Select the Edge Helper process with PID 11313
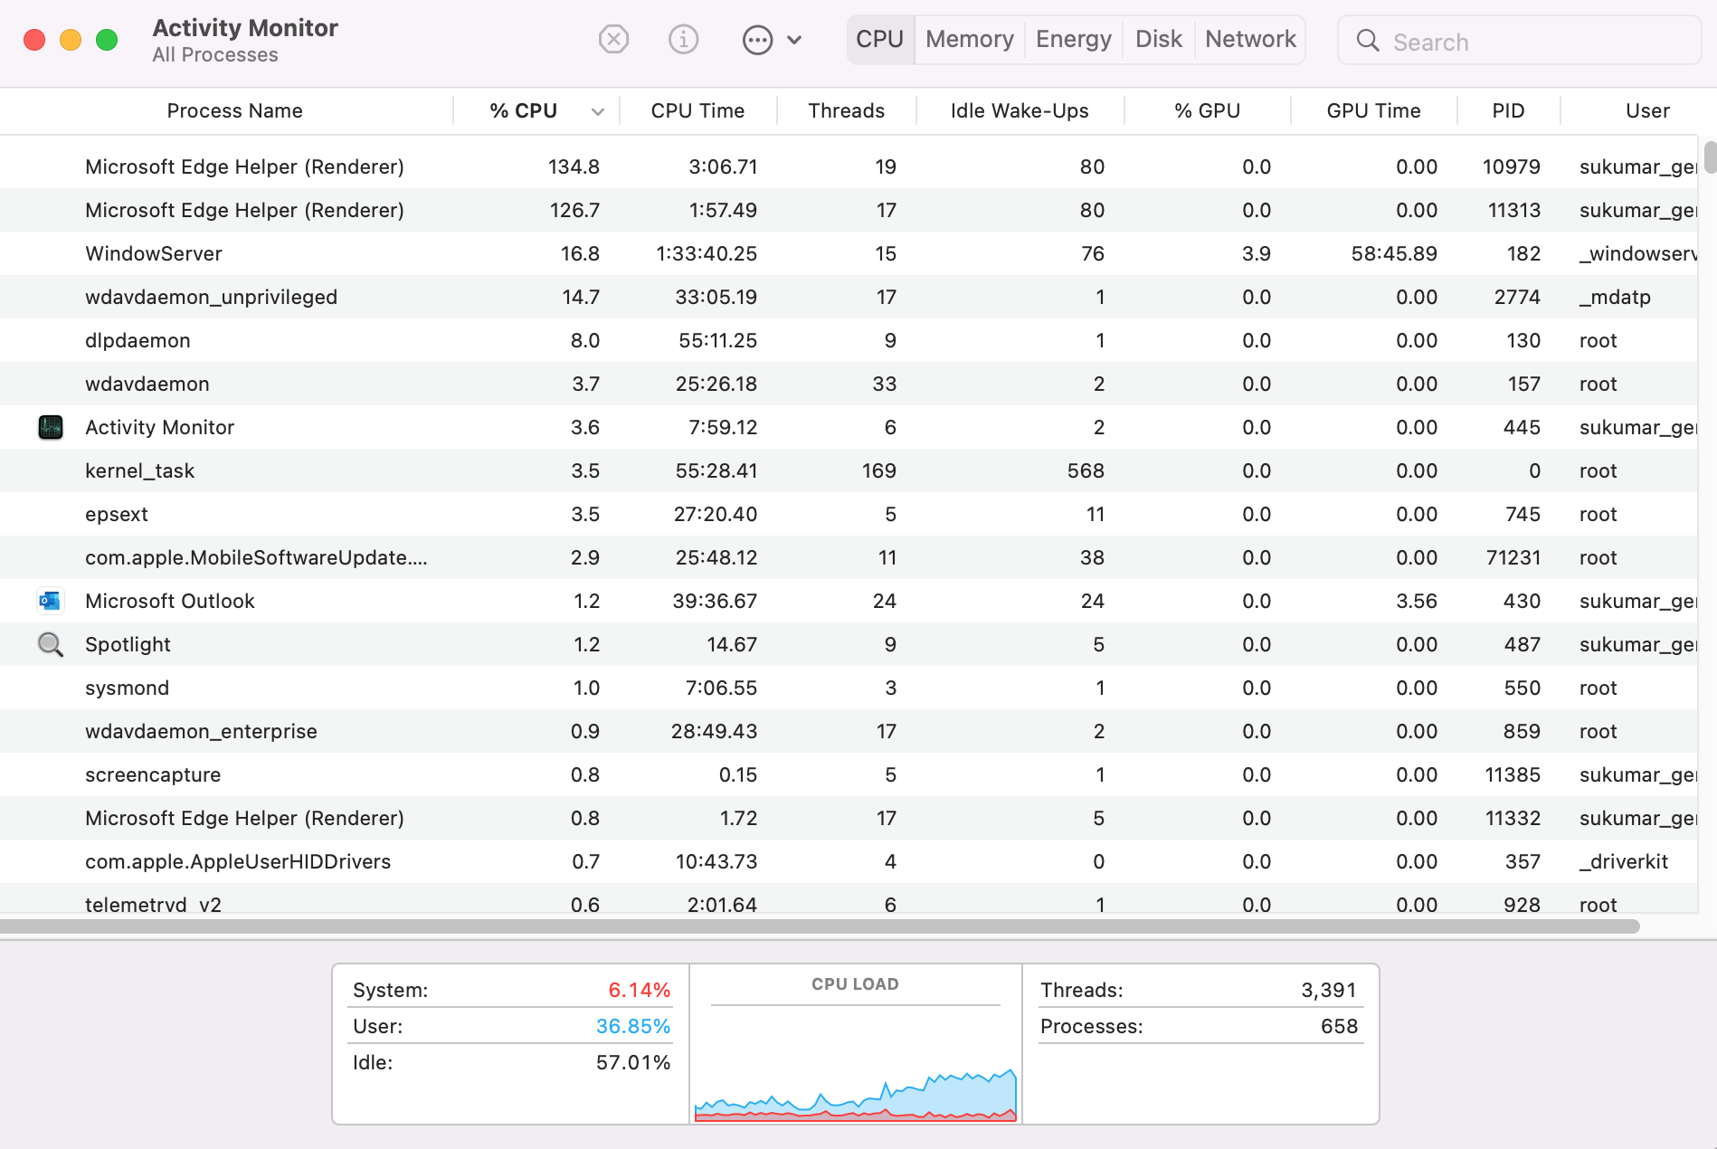The width and height of the screenshot is (1717, 1149). pos(849,210)
